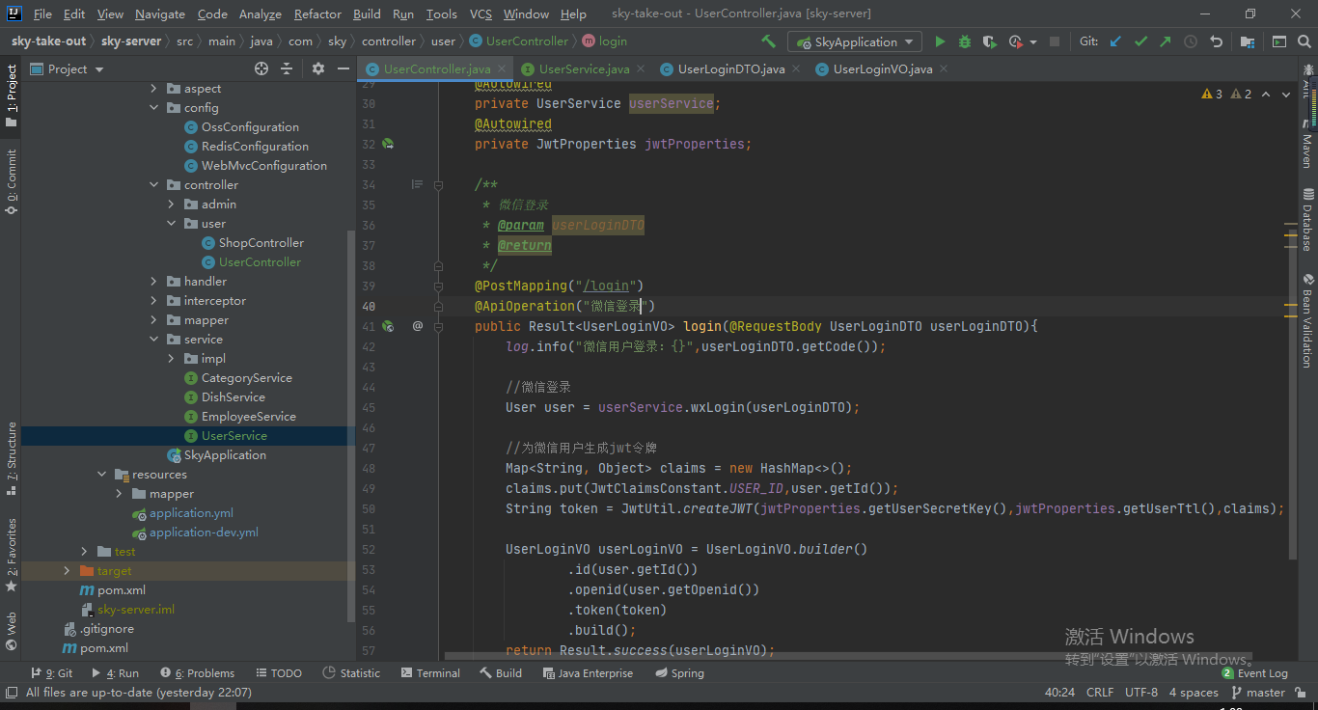The height and width of the screenshot is (710, 1318).
Task: Open the SkyApplication run configuration dropdown
Action: click(x=855, y=41)
